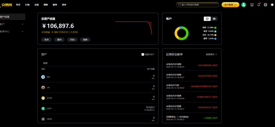Click the HBAR coin icon
Viewport: 275px width, 127px height.
(43, 119)
